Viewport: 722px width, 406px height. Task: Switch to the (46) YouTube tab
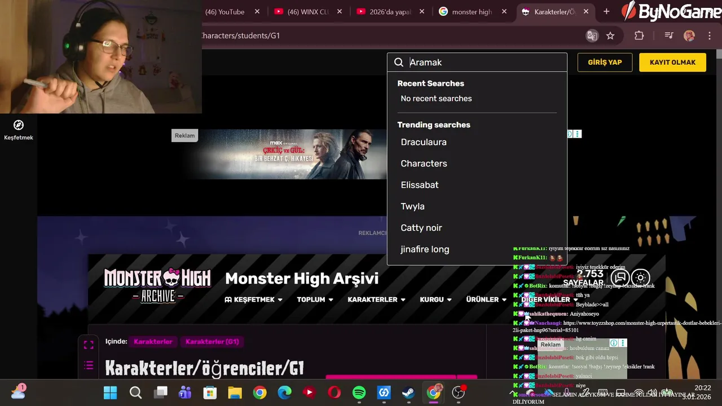tap(226, 11)
